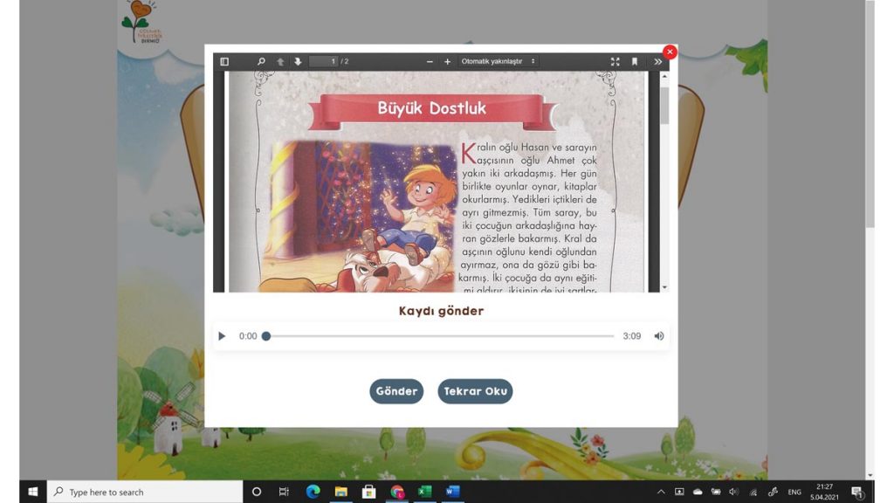894x503 pixels.
Task: Open the find-in-document search
Action: click(x=261, y=62)
